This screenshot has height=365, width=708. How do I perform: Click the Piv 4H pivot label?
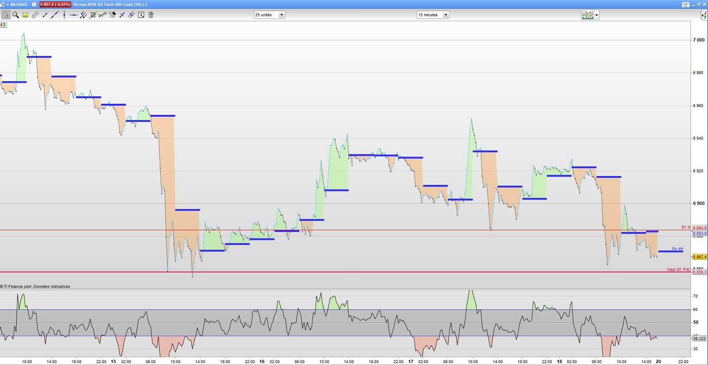(x=677, y=249)
